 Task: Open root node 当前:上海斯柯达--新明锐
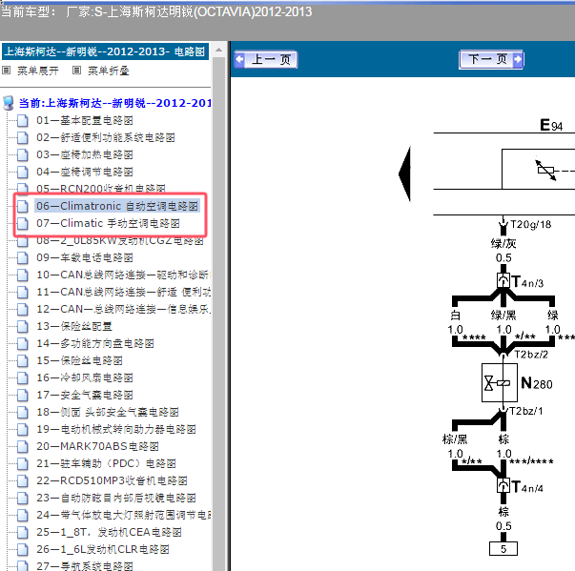114,103
